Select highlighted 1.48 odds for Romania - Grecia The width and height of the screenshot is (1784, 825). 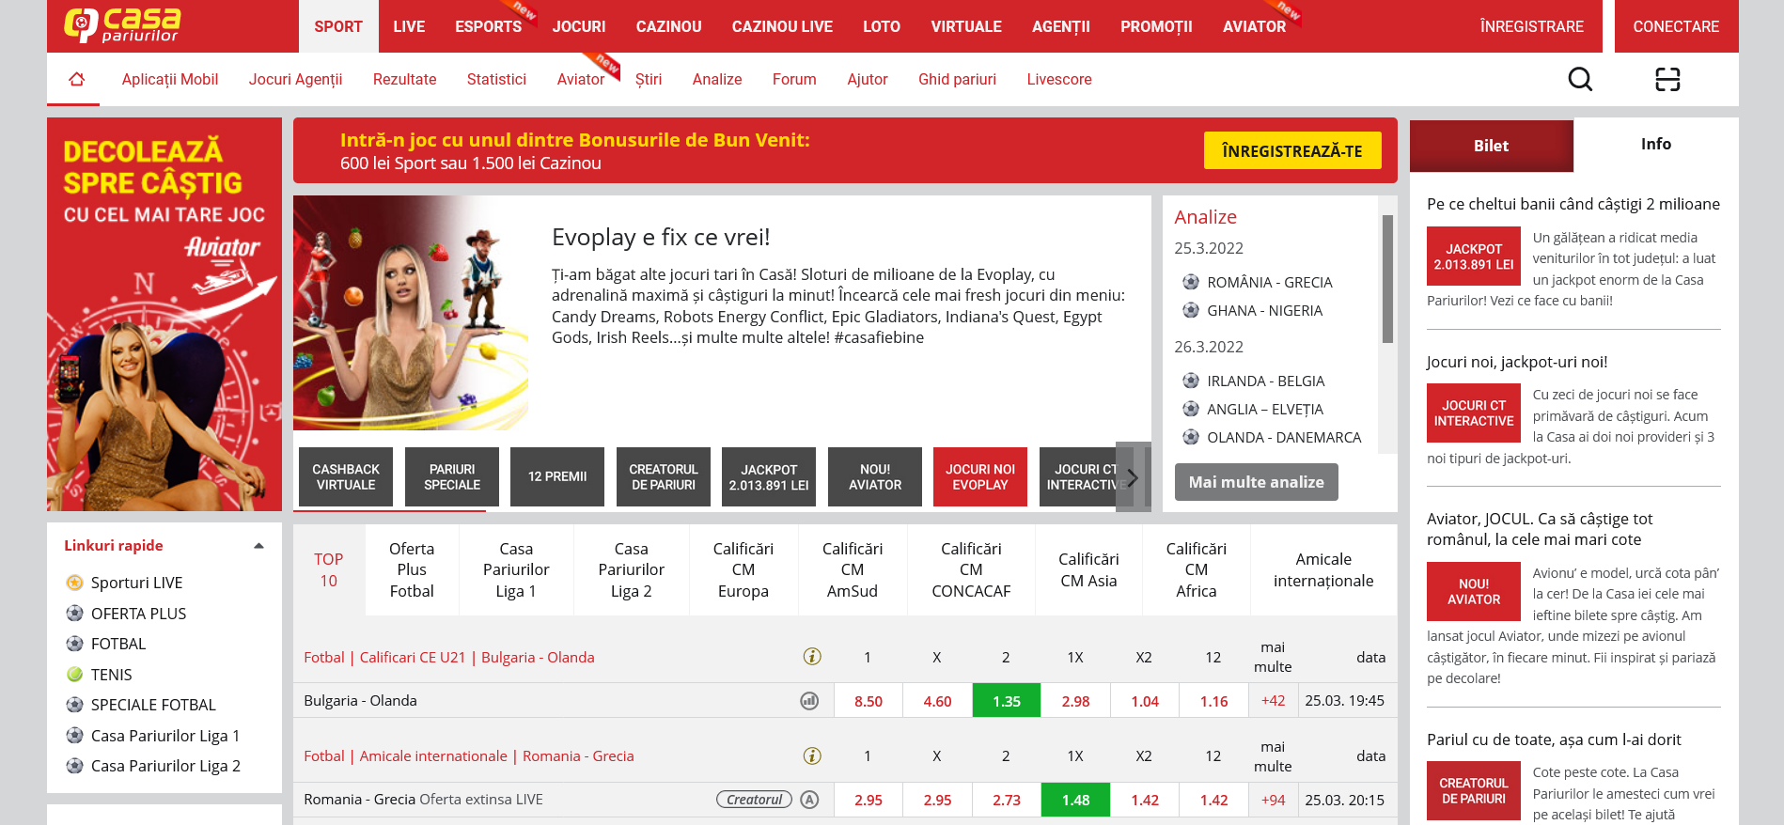(x=1076, y=800)
